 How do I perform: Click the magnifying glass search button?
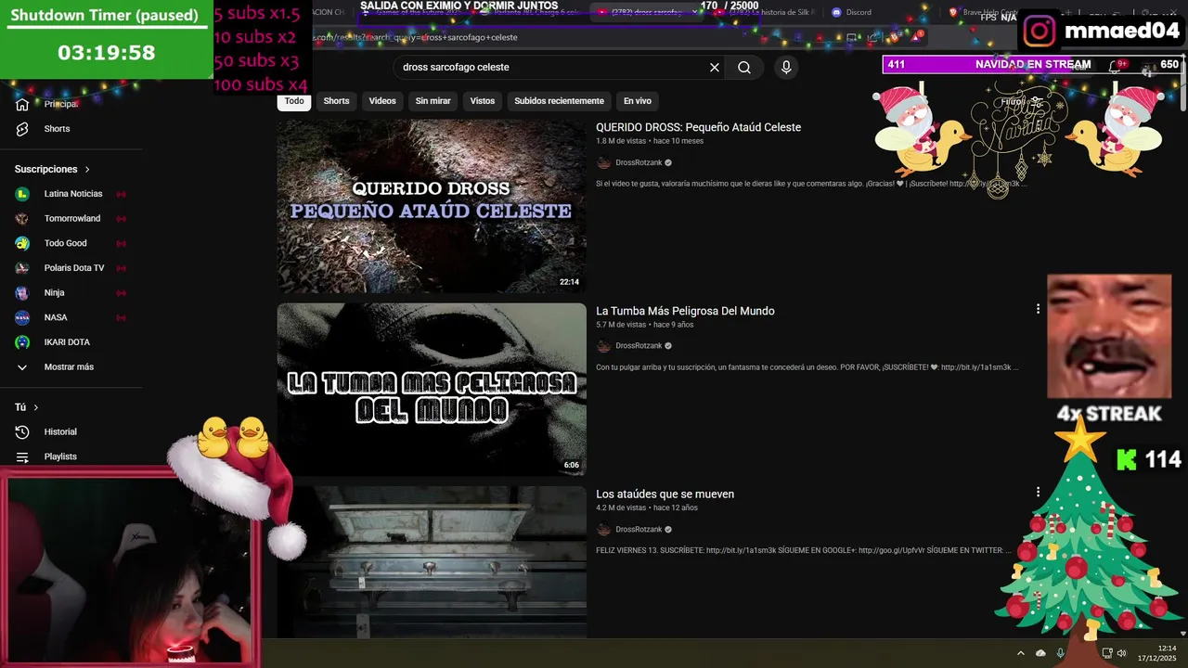pyautogui.click(x=744, y=68)
